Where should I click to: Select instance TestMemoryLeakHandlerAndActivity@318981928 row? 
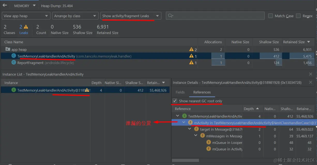pos(85,90)
